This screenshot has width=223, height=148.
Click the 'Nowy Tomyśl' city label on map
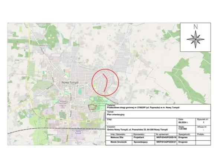coord(70,83)
